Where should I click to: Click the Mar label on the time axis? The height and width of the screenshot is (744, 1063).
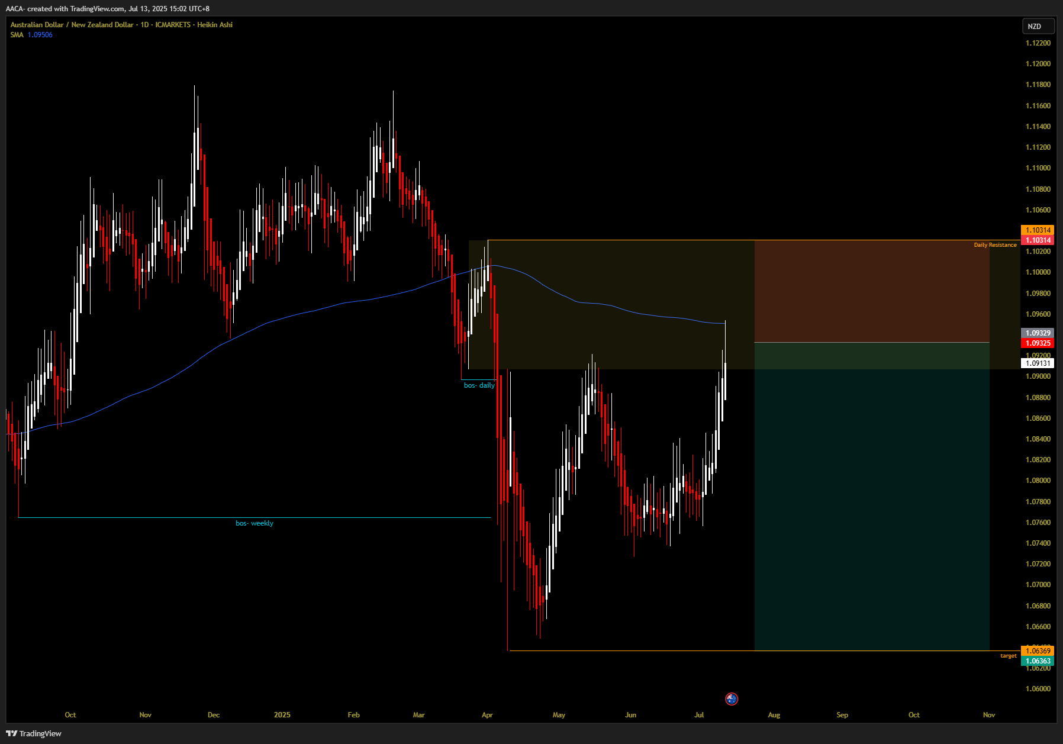[419, 715]
